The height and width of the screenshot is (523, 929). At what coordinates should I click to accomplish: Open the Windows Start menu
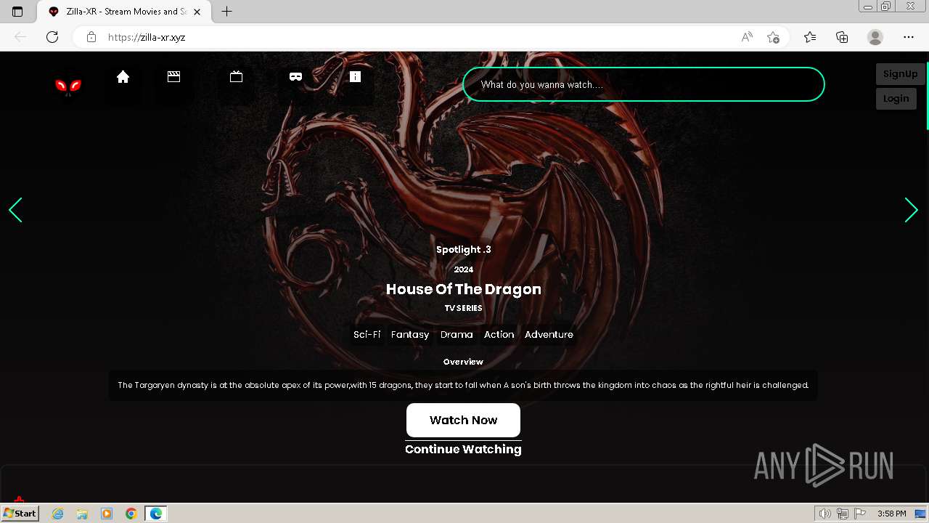point(20,513)
